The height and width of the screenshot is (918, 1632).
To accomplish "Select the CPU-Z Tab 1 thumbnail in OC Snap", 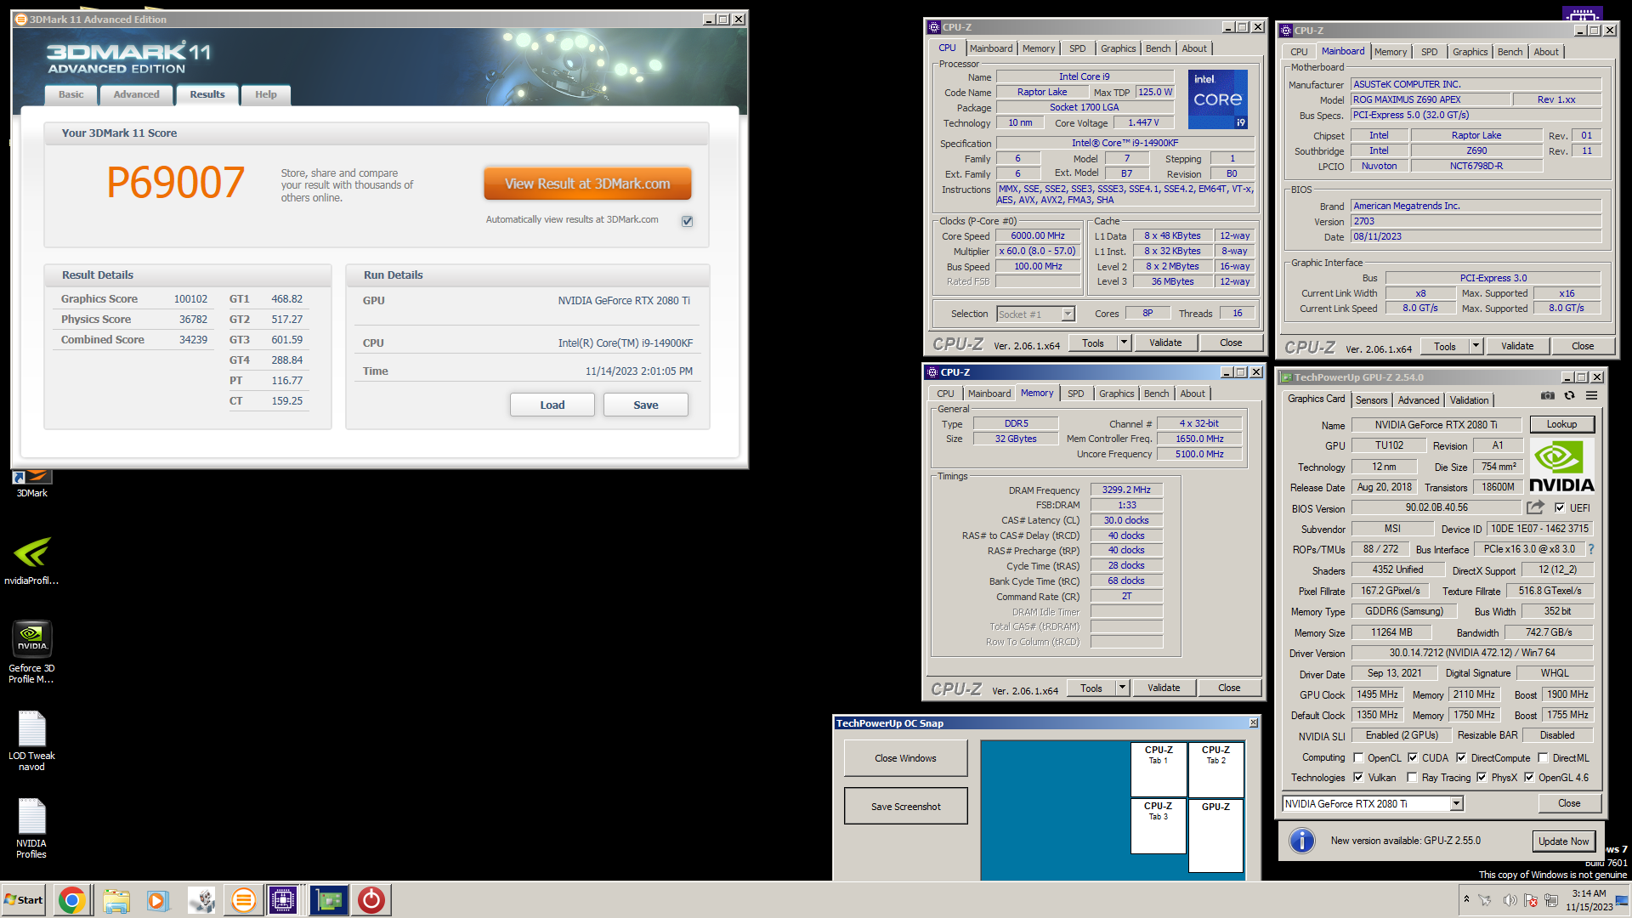I will [1158, 769].
